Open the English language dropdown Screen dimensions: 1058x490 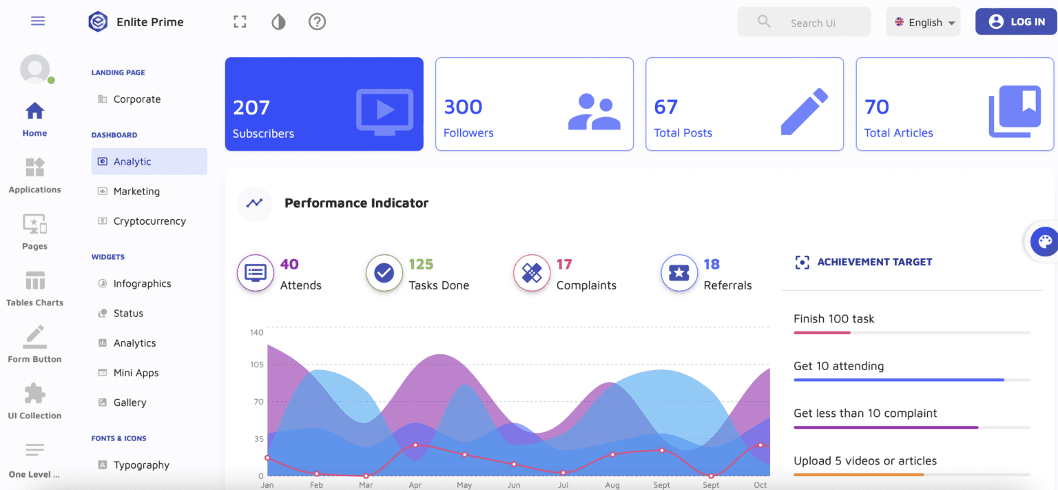coord(923,21)
